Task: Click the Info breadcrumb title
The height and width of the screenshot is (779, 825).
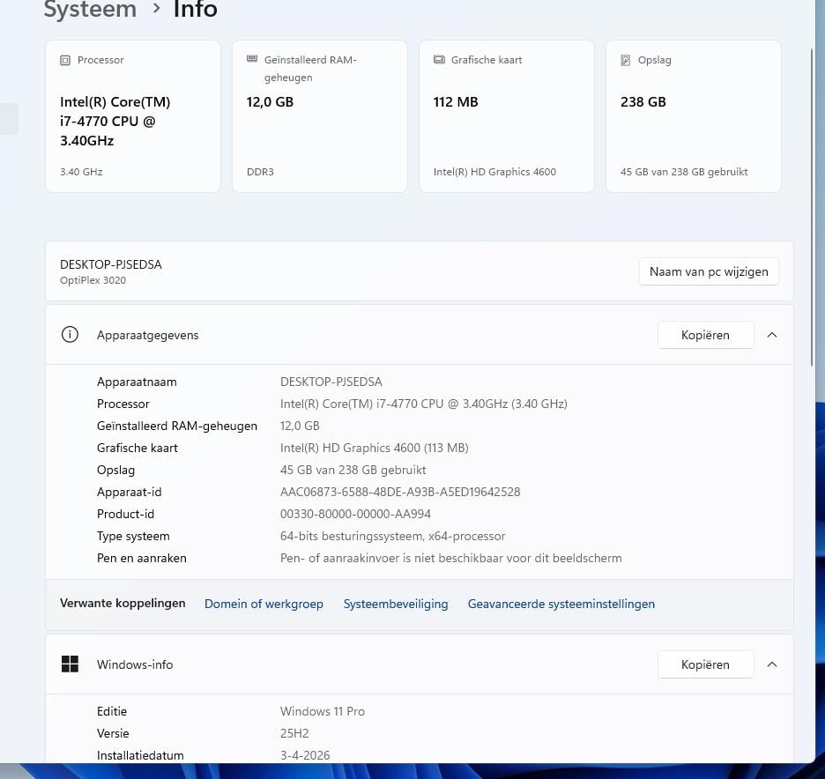Action: (195, 11)
